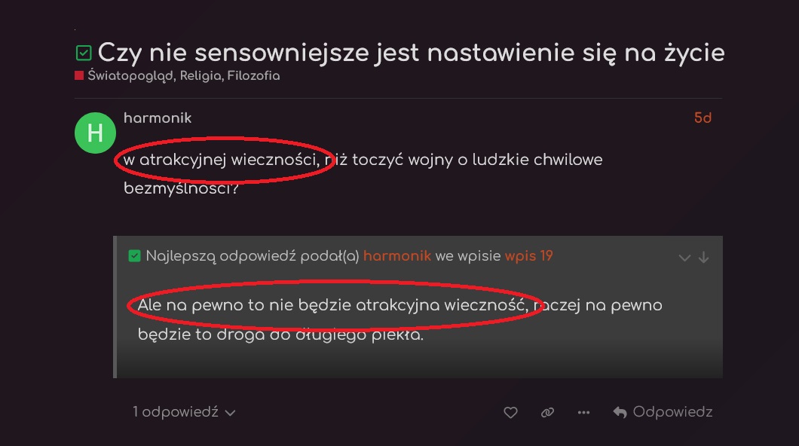Open the Światopogląd, Religia, Filozofia category
This screenshot has width=799, height=446.
tap(183, 76)
